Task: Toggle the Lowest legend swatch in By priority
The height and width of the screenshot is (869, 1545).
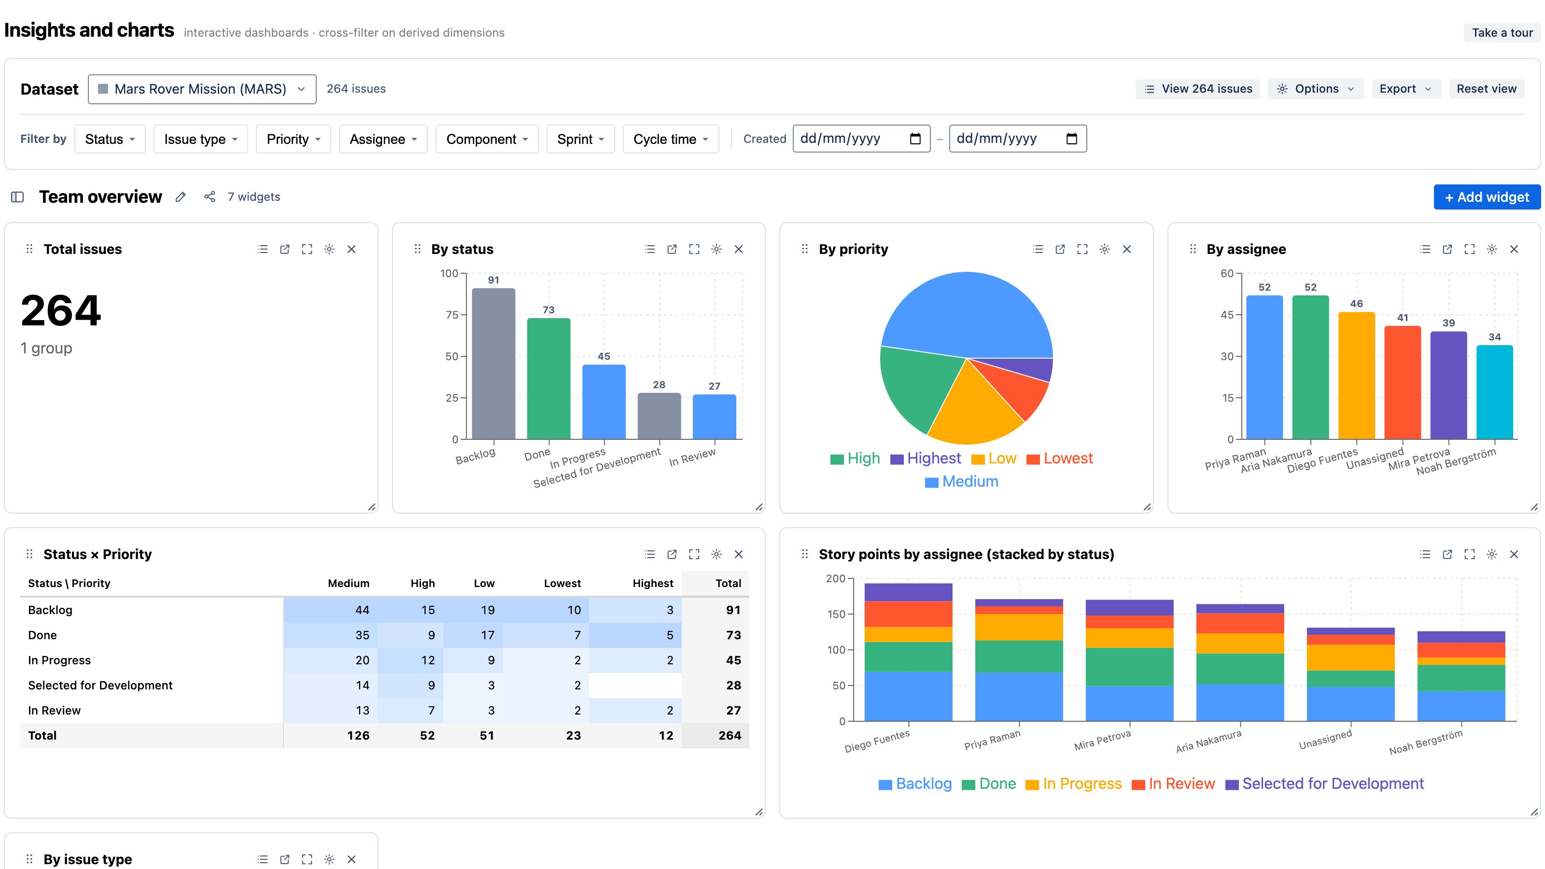Action: point(1033,460)
